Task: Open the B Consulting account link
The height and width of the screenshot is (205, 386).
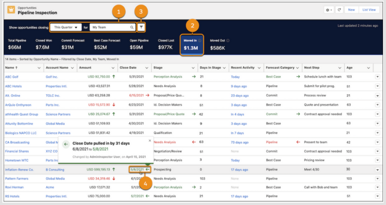Action: tap(55, 170)
